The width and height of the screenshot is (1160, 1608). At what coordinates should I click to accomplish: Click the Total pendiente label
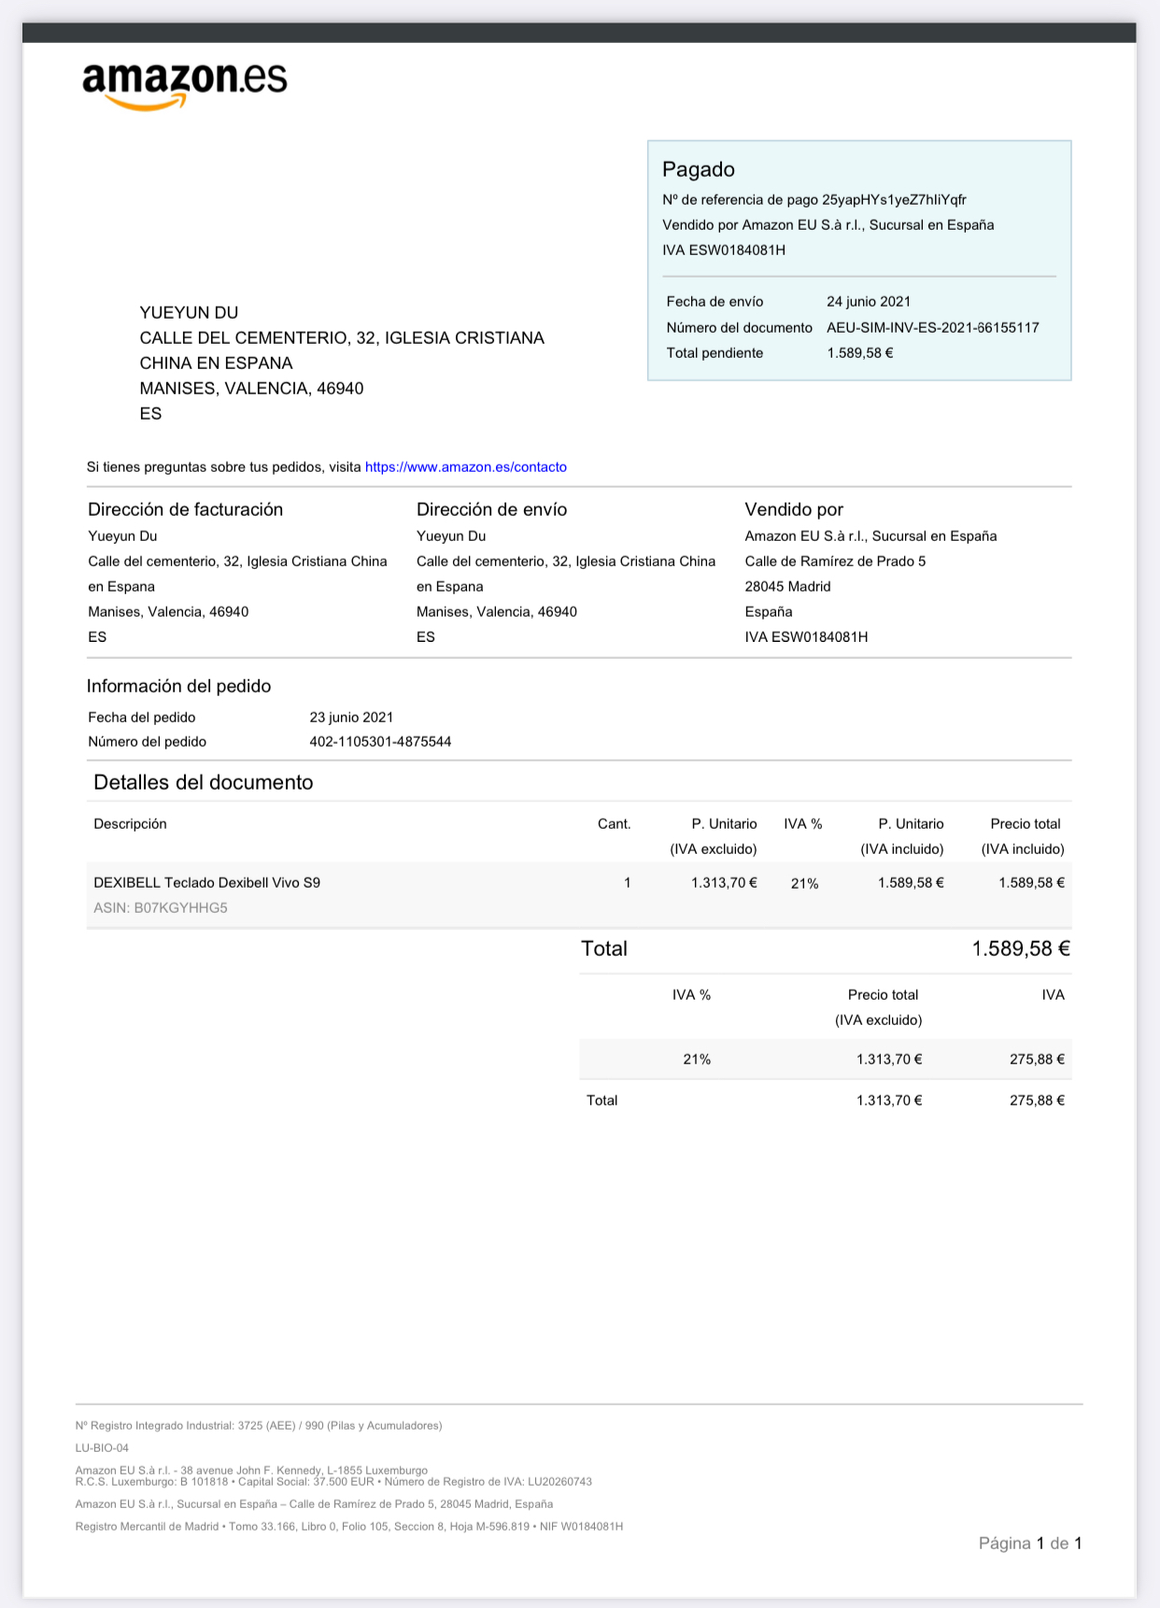[x=714, y=353]
